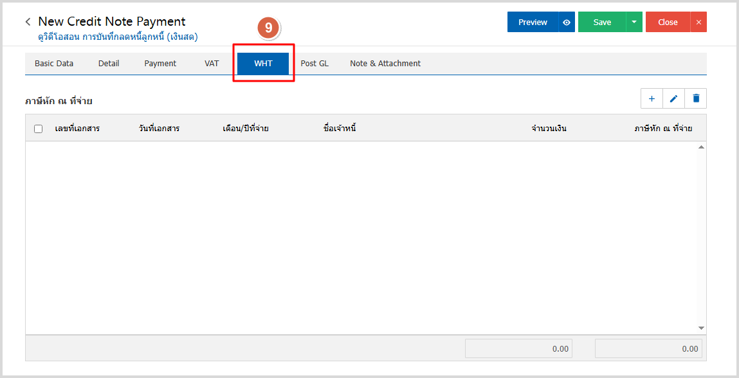The width and height of the screenshot is (739, 378).
Task: Open the Note & Attachment tab
Action: pos(385,64)
